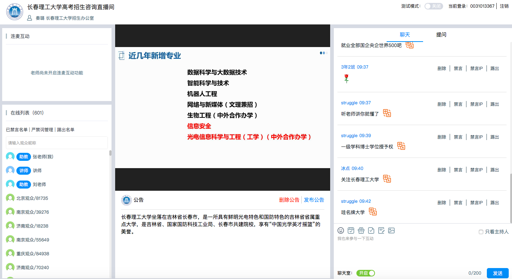Translate the message 一级学科博士学位授予权
The width and height of the screenshot is (512, 279).
click(x=401, y=146)
